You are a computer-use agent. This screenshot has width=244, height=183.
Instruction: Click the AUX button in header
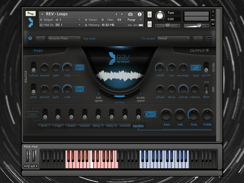pyautogui.click(x=213, y=20)
